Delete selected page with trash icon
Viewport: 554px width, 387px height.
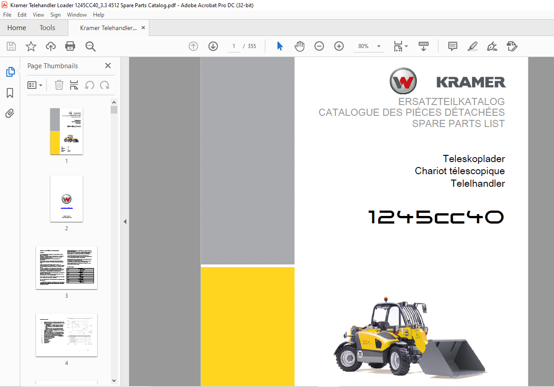pyautogui.click(x=59, y=85)
